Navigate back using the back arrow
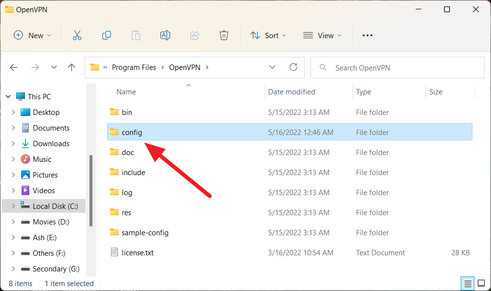Screen dimensions: 491x291 pos(14,67)
